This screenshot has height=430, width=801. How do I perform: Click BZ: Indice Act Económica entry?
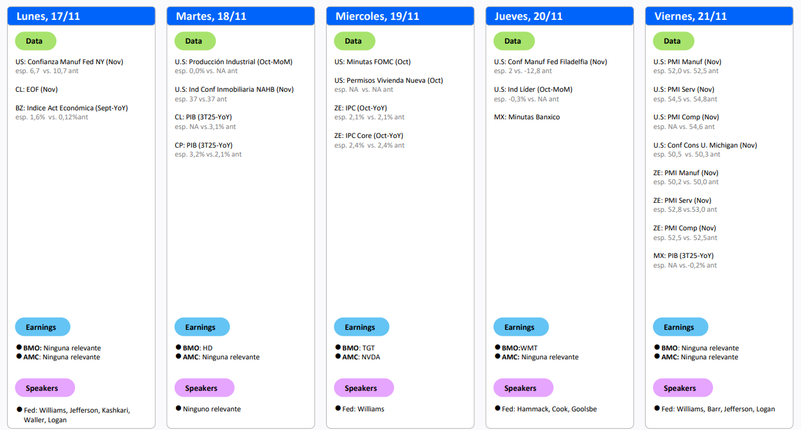[71, 108]
